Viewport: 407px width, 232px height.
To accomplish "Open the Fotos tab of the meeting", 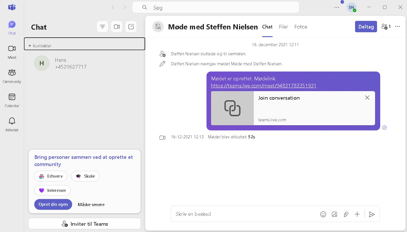I will pyautogui.click(x=301, y=27).
